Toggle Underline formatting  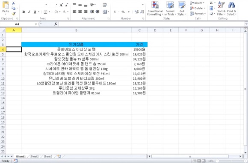coord(35,12)
